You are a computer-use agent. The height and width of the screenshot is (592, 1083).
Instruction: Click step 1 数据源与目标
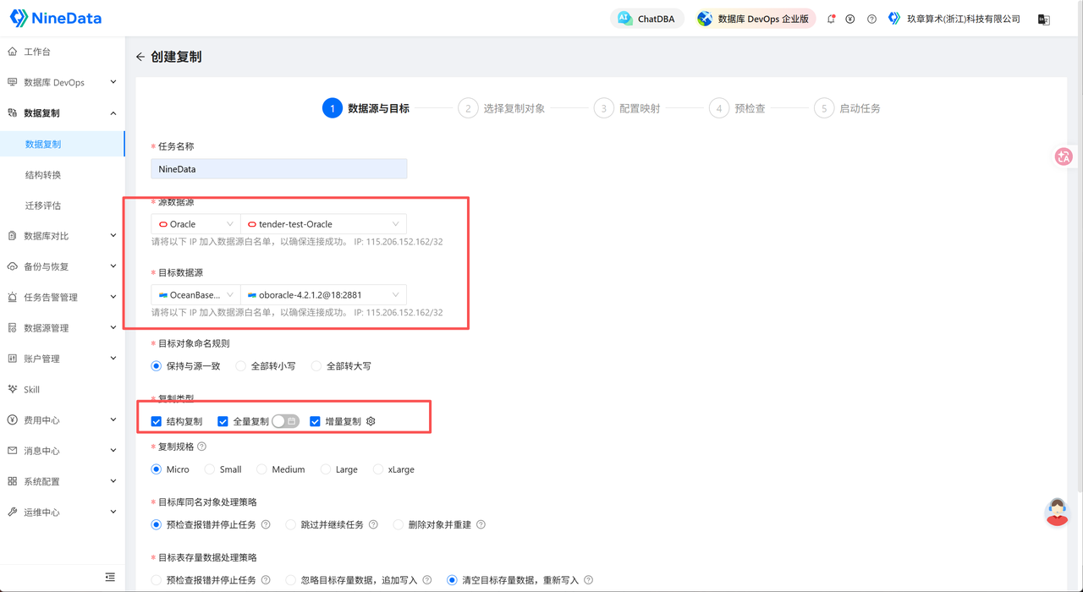(x=366, y=108)
